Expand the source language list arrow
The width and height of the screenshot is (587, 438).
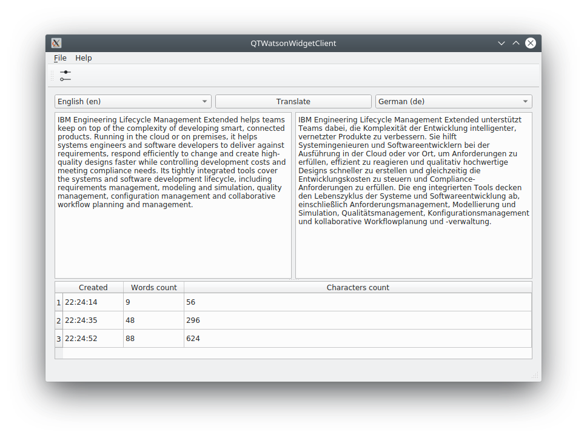(204, 101)
